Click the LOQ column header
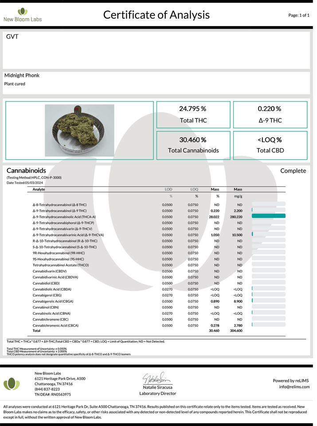 pos(194,189)
